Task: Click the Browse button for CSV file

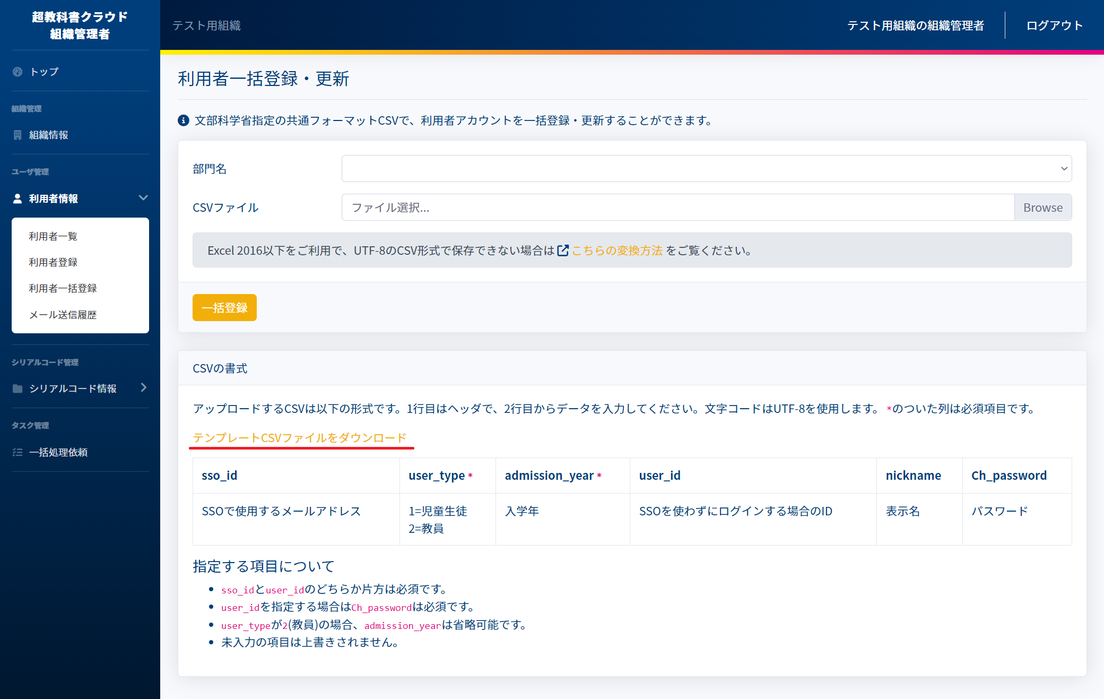Action: (x=1043, y=208)
